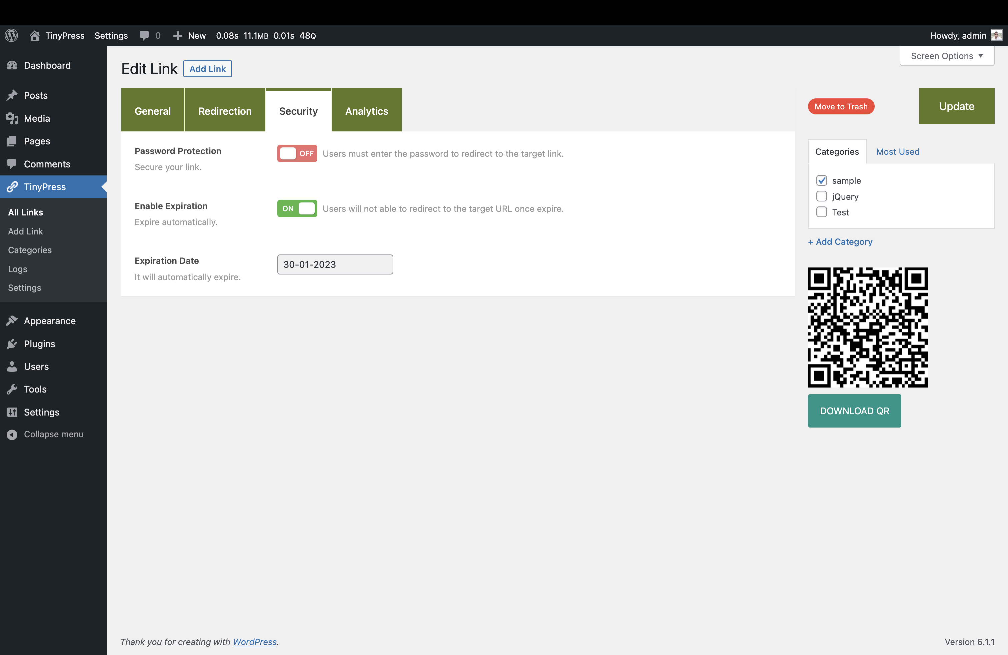This screenshot has width=1008, height=655.
Task: Select the Security tab
Action: 298,110
